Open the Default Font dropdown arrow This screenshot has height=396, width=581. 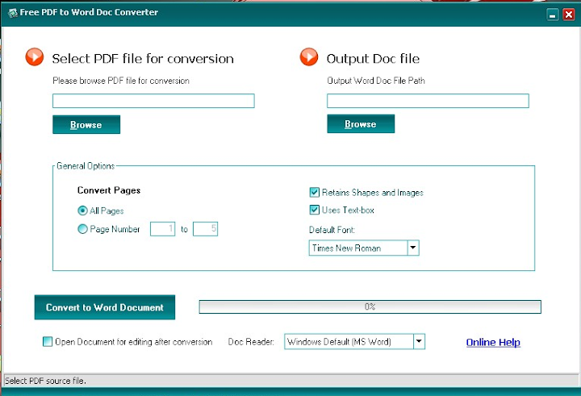413,248
